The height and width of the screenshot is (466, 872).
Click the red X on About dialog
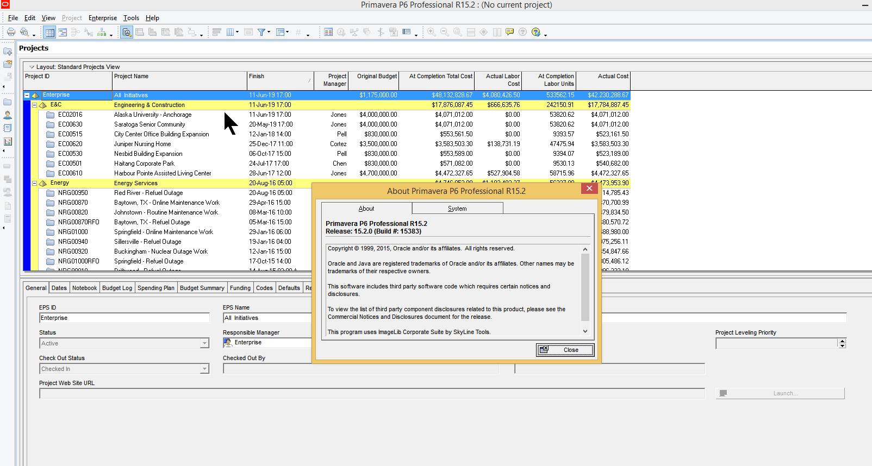click(x=589, y=188)
